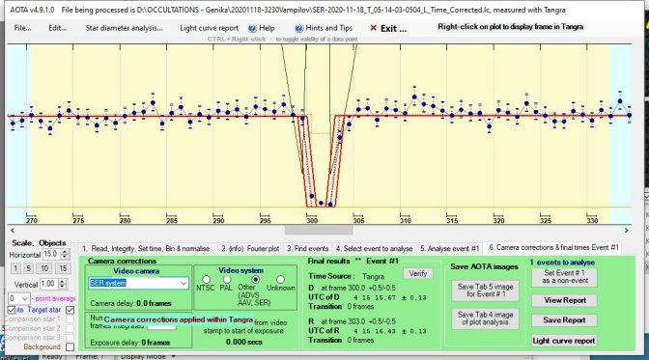Click the UTC of D time value

click(x=390, y=298)
